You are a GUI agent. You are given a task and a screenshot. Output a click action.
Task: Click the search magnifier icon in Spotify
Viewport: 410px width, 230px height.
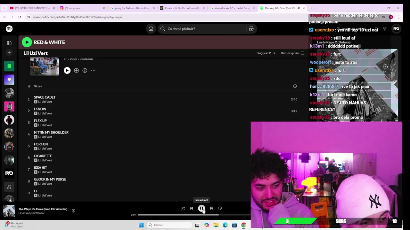pos(163,29)
